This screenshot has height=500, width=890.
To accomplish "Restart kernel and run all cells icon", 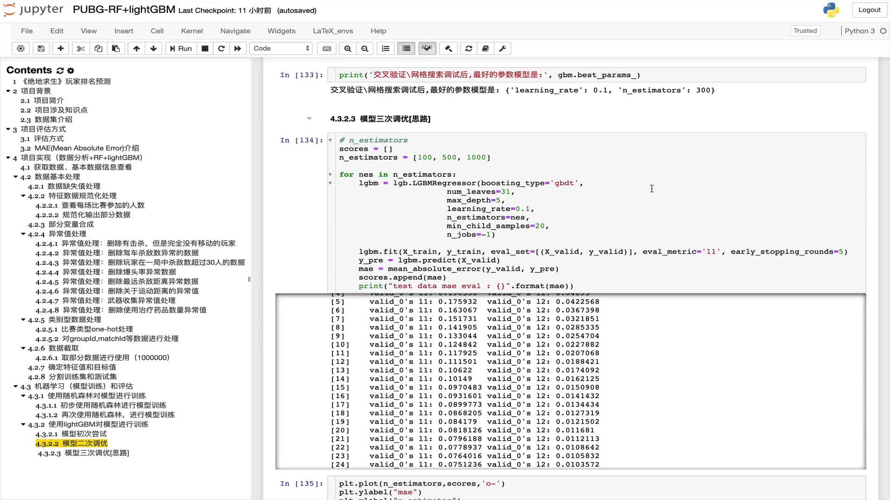I will tap(238, 48).
